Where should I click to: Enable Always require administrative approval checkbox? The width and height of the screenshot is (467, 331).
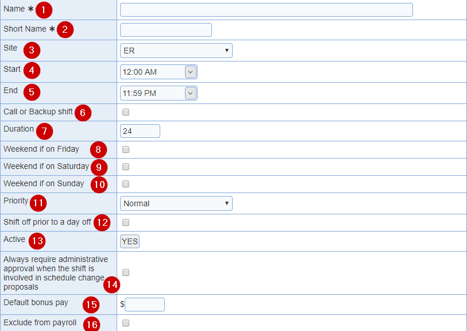pos(126,272)
